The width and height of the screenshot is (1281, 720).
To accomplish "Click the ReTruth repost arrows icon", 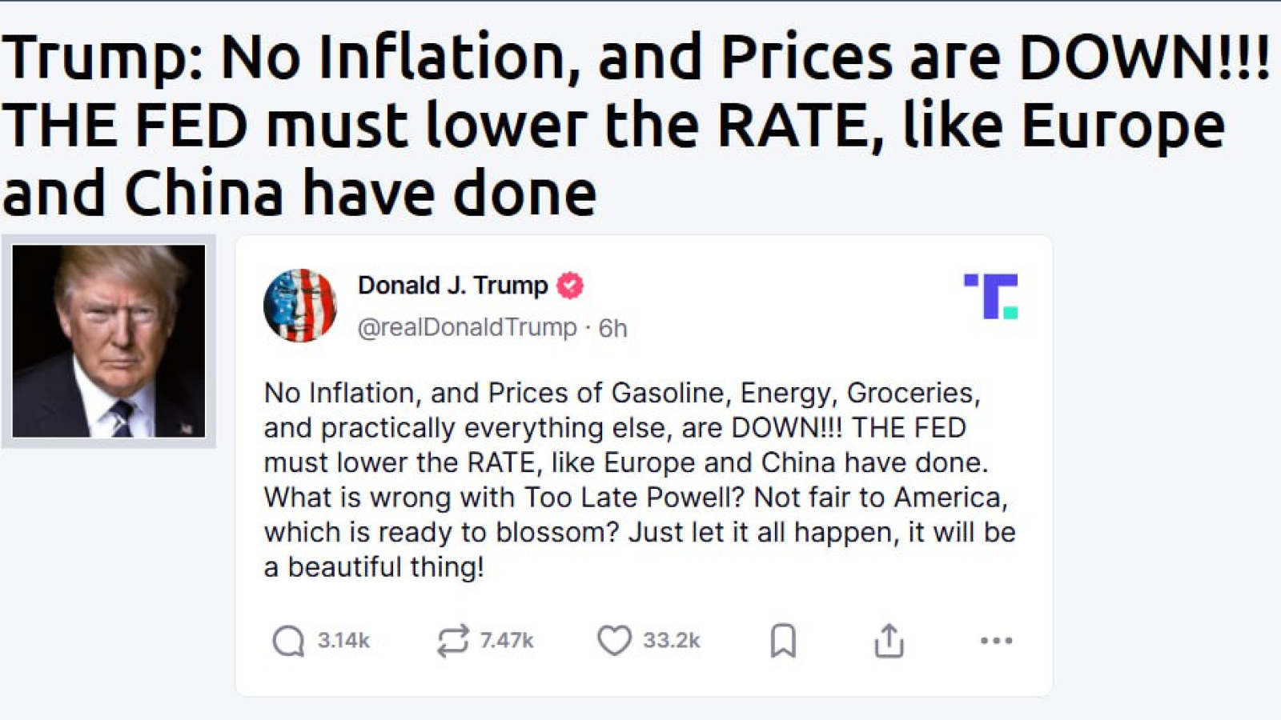I will (452, 641).
